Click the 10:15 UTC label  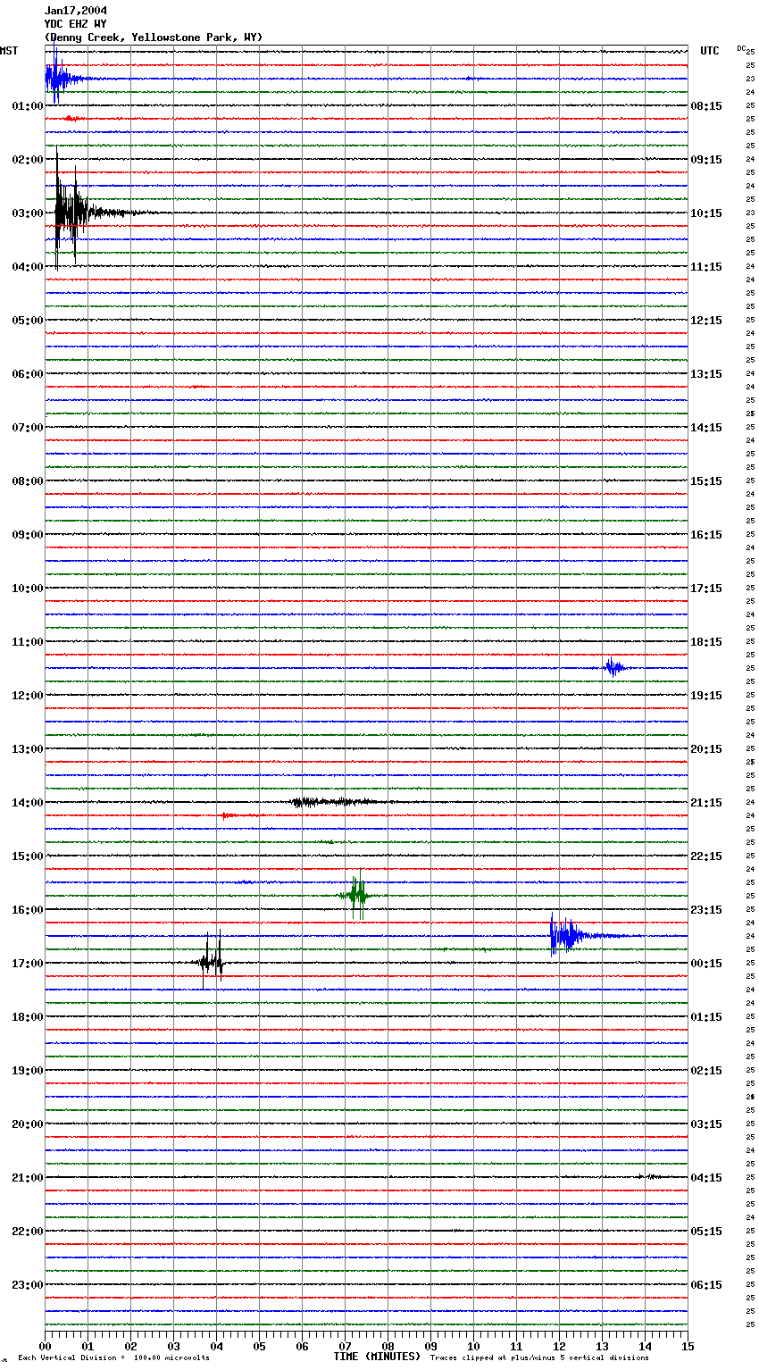pyautogui.click(x=706, y=213)
